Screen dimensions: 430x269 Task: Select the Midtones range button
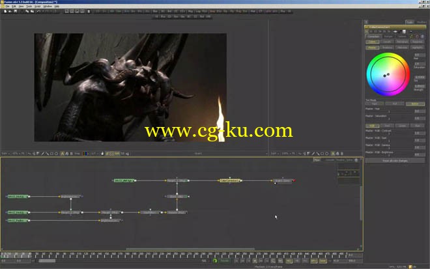point(402,48)
